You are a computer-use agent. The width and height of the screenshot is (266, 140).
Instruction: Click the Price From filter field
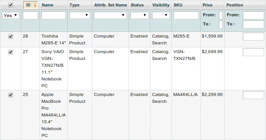click(x=221, y=16)
